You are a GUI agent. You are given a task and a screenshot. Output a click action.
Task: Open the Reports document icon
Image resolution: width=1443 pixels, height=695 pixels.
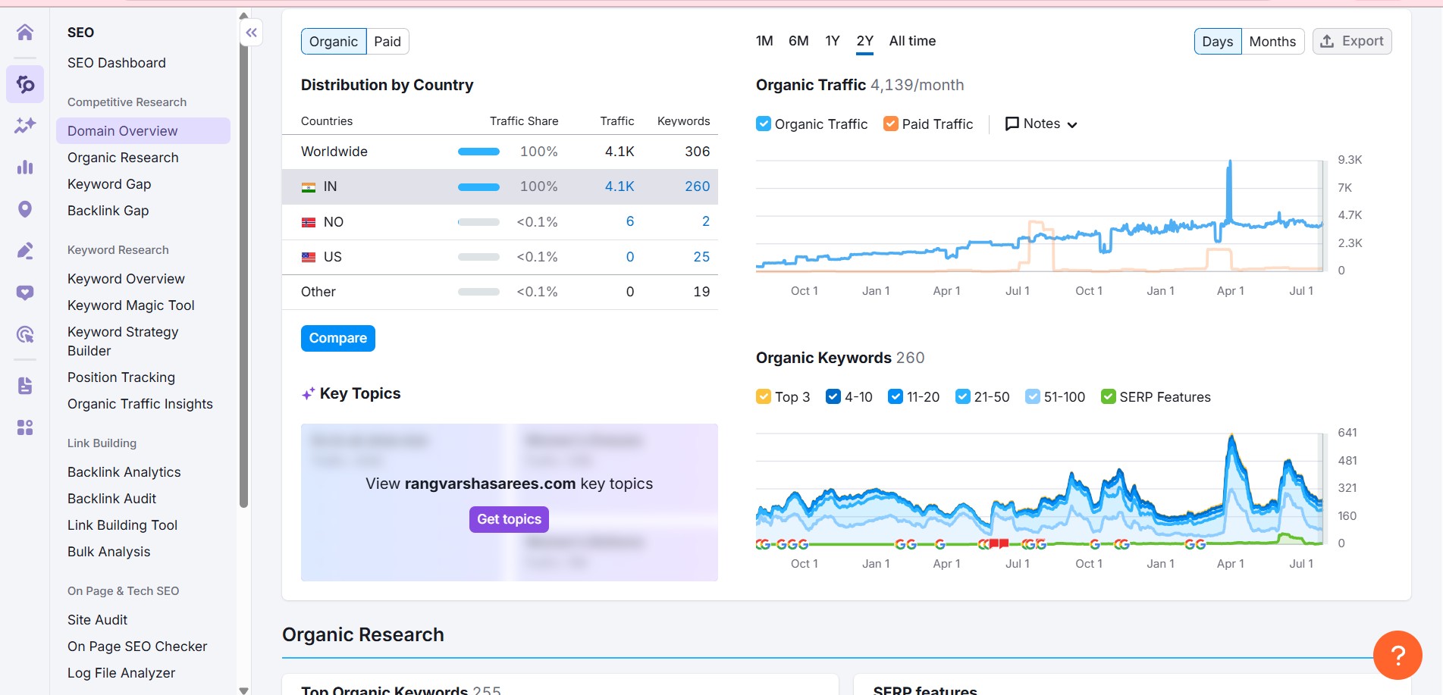point(25,386)
